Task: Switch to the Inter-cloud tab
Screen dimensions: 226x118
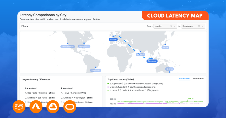Action: 198,78
